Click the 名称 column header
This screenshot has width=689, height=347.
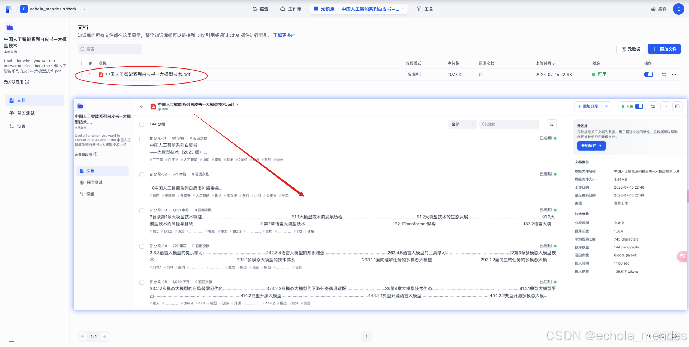(103, 63)
